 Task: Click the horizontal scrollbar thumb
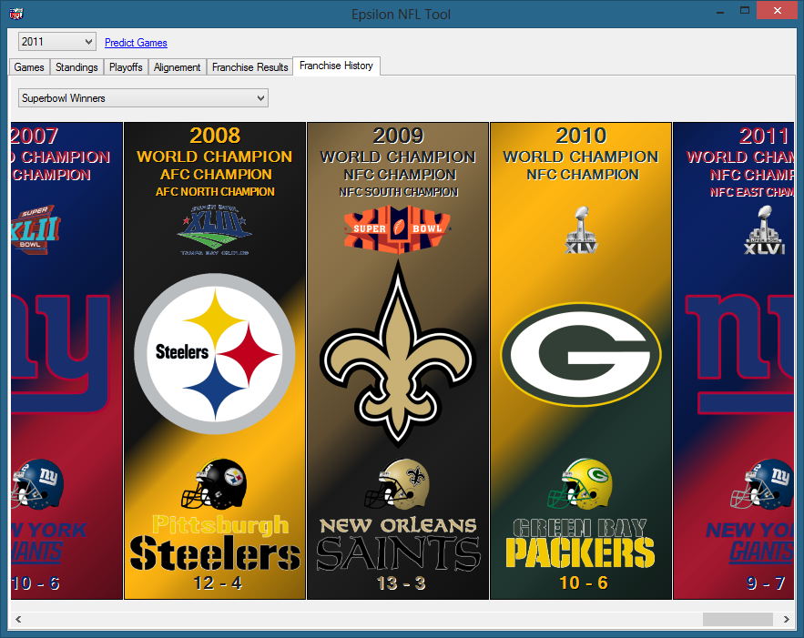point(738,619)
